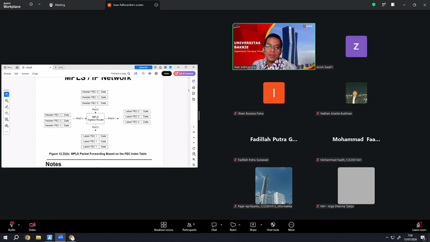
Task: Open PDF viewer help icon
Action: click(155, 67)
